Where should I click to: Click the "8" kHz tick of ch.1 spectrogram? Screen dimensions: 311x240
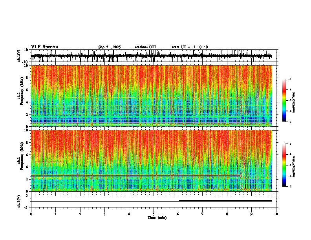pyautogui.click(x=27, y=78)
